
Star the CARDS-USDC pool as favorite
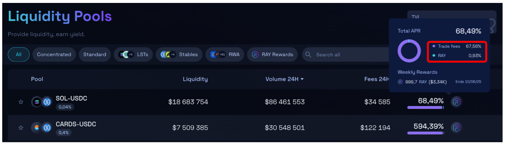21,128
